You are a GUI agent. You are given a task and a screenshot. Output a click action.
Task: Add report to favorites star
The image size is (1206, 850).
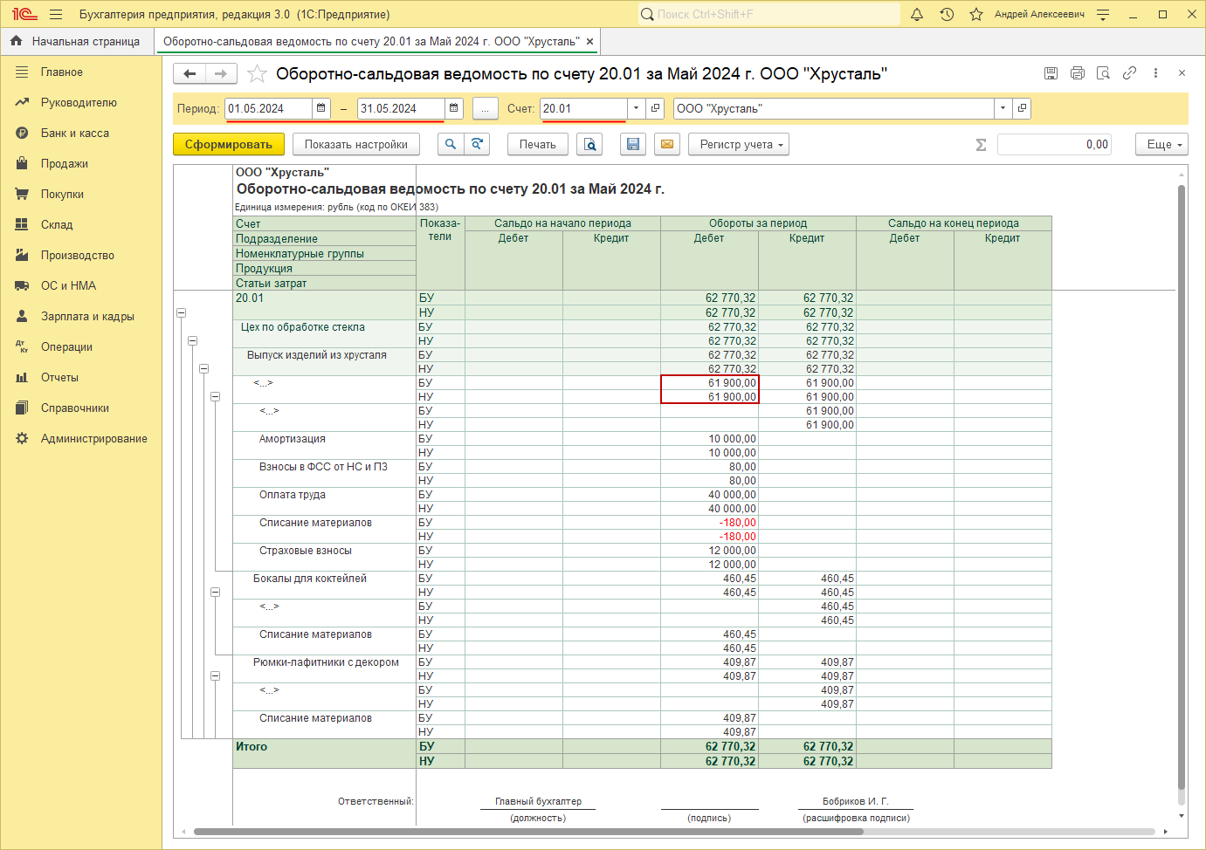pyautogui.click(x=257, y=74)
